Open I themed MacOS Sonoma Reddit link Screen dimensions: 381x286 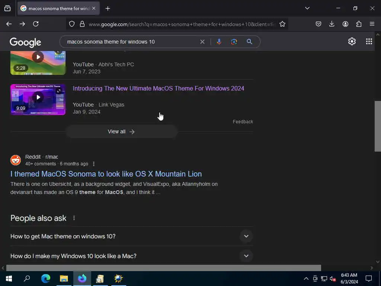click(x=106, y=174)
